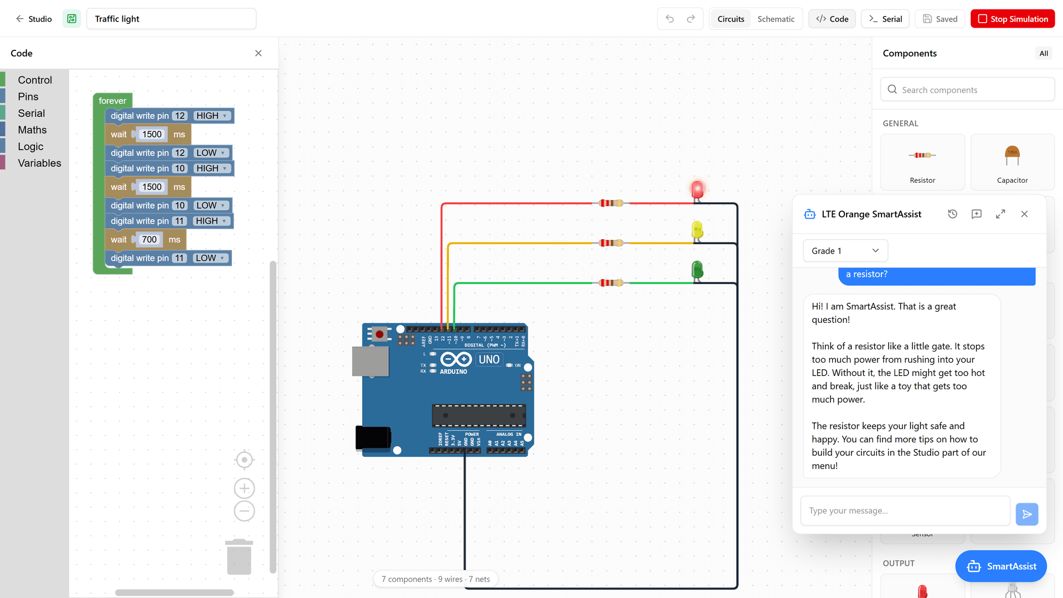Screen dimensions: 1063x598
Task: Send the SmartAssist message
Action: [1027, 514]
